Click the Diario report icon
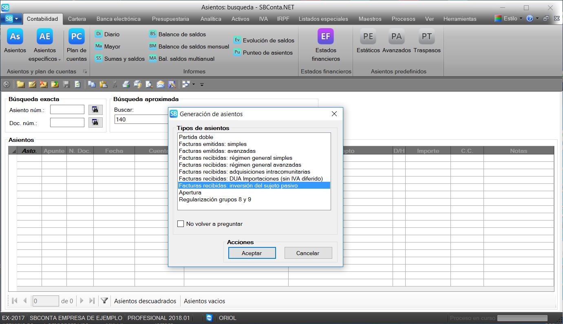This screenshot has height=324, width=563. click(99, 34)
